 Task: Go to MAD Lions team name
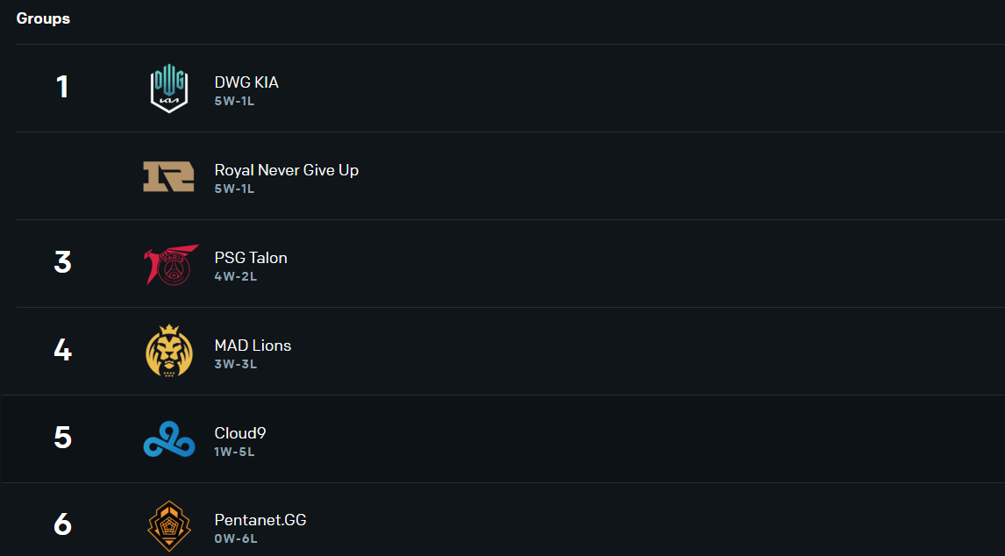pyautogui.click(x=253, y=346)
